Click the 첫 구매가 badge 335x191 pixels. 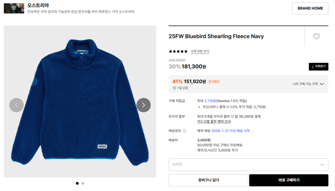pyautogui.click(x=214, y=82)
